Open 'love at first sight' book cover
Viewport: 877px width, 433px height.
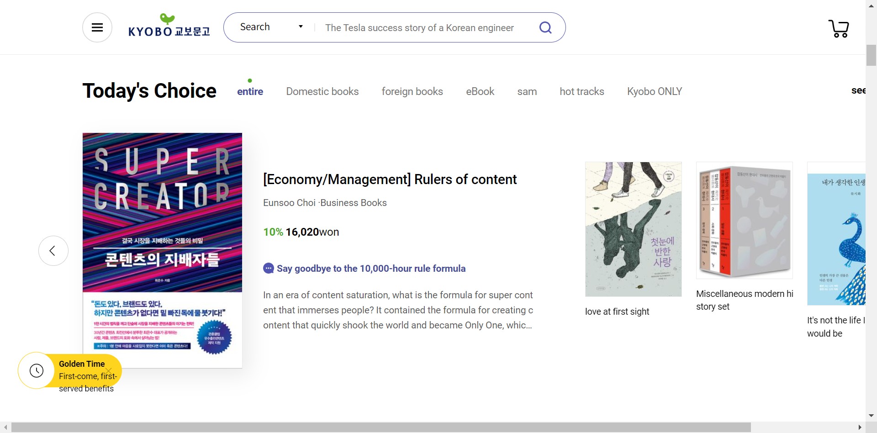point(633,229)
